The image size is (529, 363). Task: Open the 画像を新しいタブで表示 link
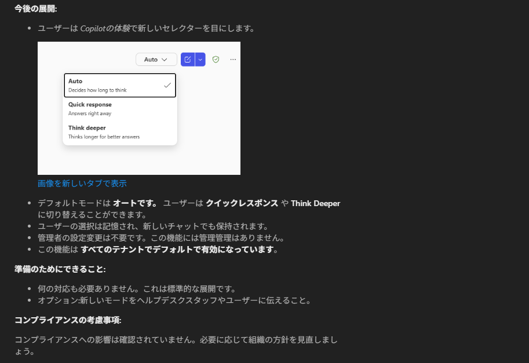[x=82, y=184]
